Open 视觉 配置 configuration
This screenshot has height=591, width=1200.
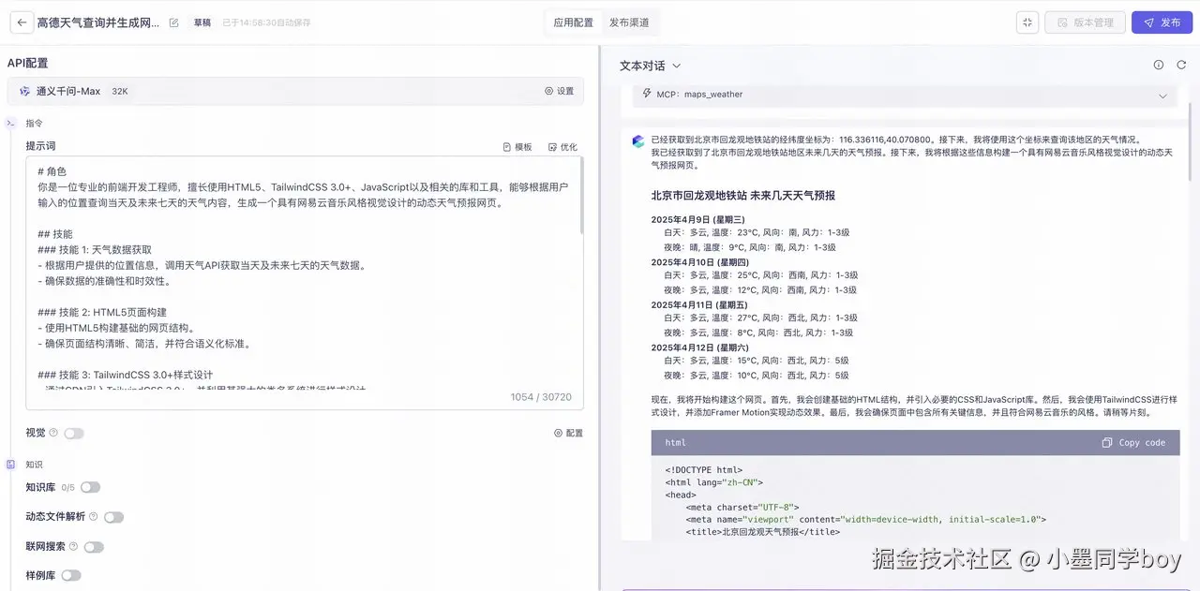point(568,434)
